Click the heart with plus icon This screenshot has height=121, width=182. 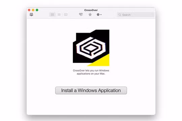pos(81,14)
